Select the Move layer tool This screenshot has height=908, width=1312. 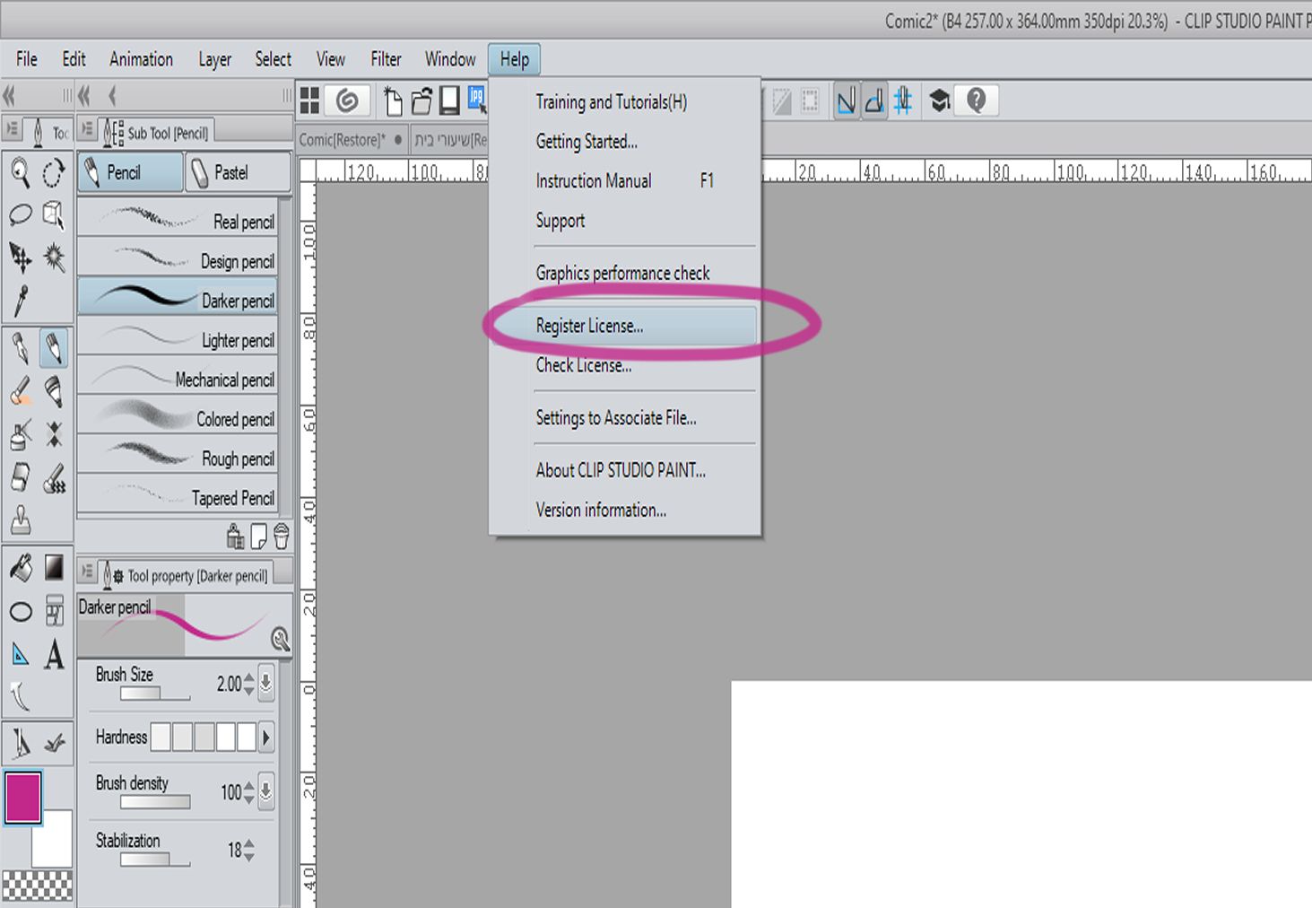click(x=20, y=258)
